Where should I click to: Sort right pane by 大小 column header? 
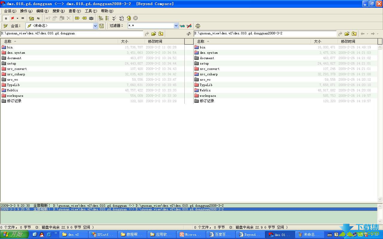(x=324, y=42)
